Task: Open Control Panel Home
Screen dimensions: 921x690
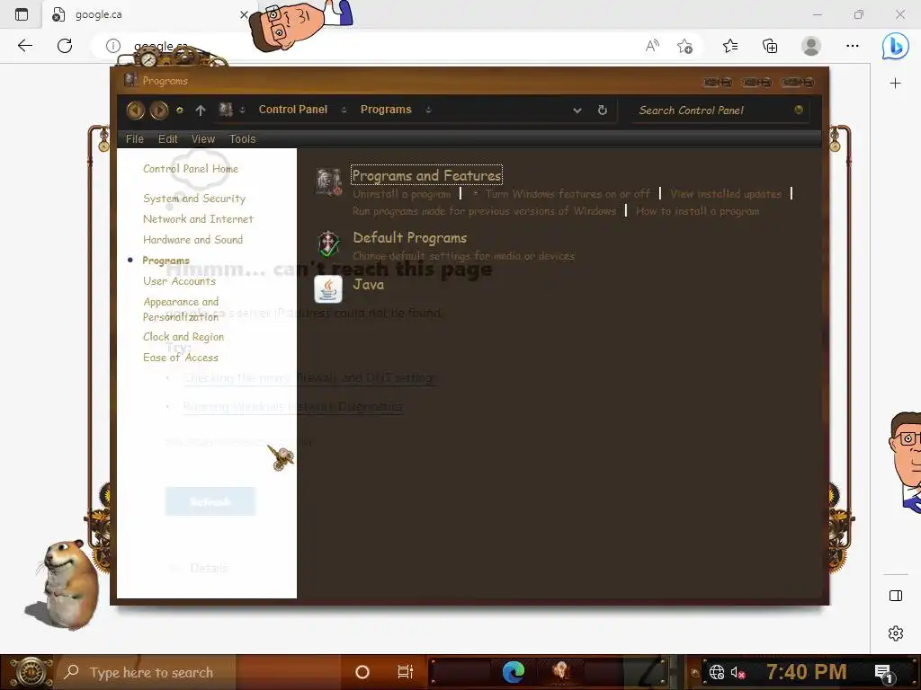Action: [x=191, y=169]
